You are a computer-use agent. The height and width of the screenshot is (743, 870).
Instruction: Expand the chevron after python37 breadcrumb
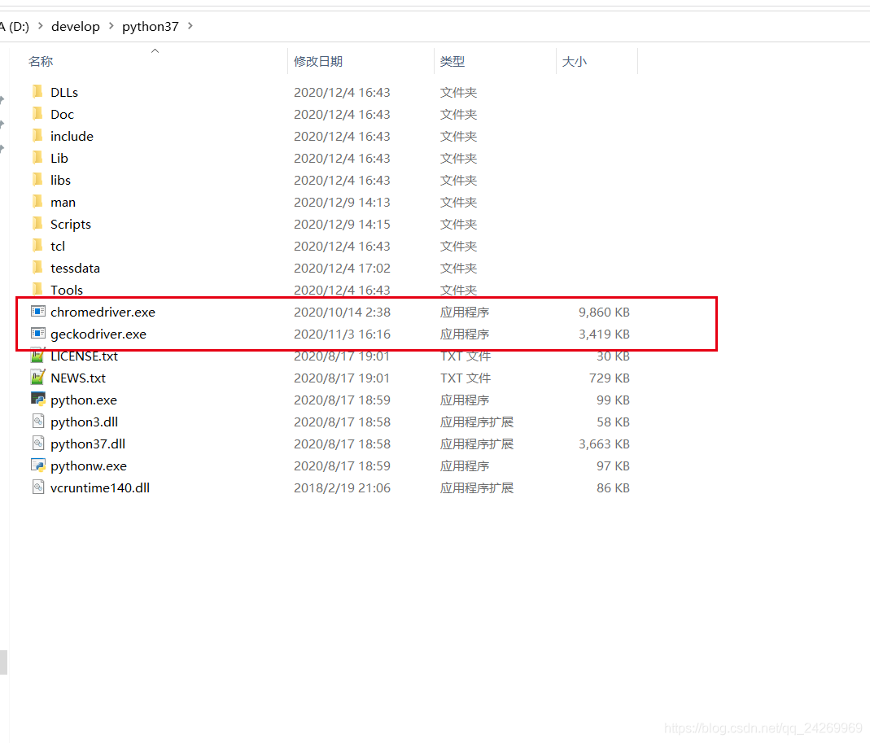pos(190,26)
